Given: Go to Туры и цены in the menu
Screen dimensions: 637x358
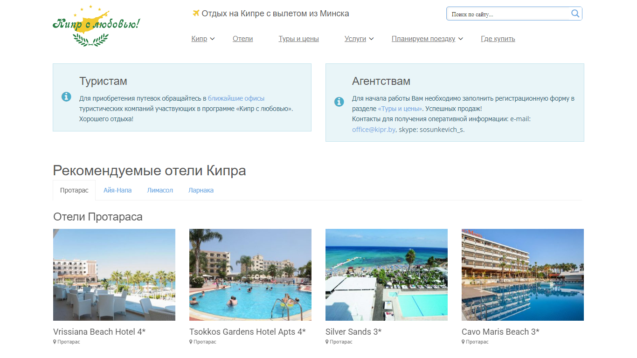Looking at the screenshot, I should click(x=298, y=39).
